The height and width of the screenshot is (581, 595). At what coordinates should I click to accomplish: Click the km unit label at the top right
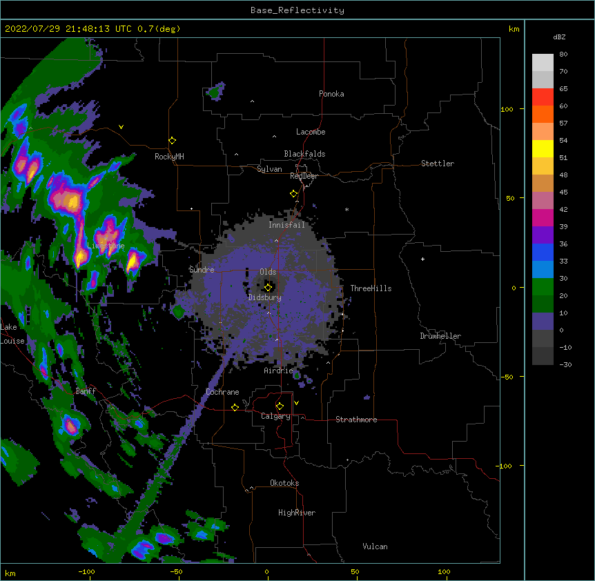pyautogui.click(x=514, y=29)
